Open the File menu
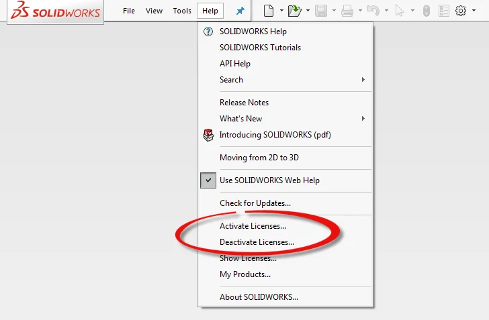 129,11
